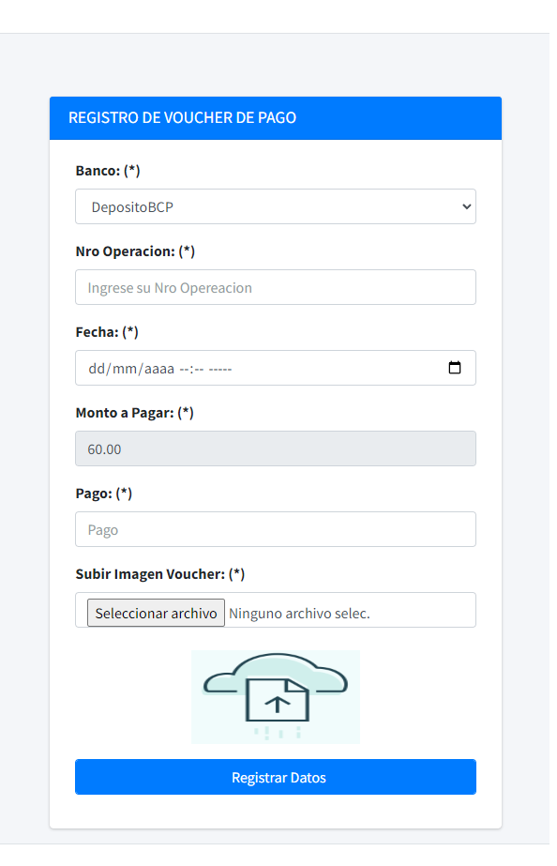
Task: Click the Banco: (*) label
Action: 108,171
